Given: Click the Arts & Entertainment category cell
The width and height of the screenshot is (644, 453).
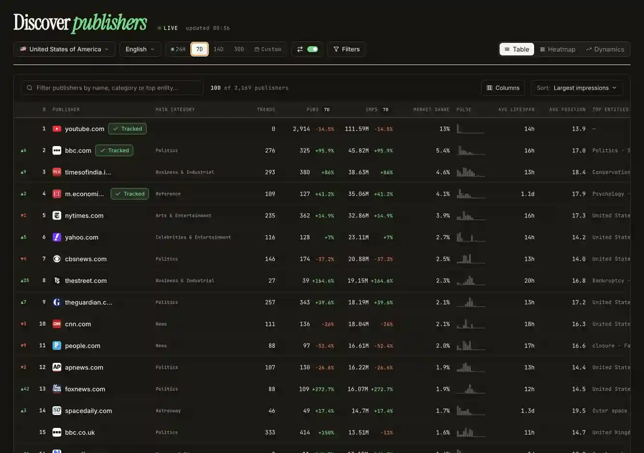Looking at the screenshot, I should pyautogui.click(x=183, y=215).
